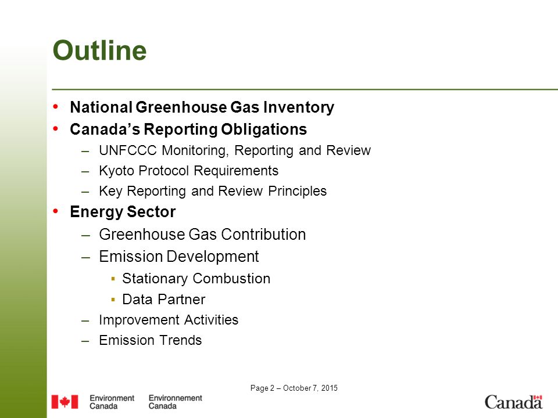Click 'Emission Development' sub-item
This screenshot has width=558, height=418.
click(x=179, y=257)
